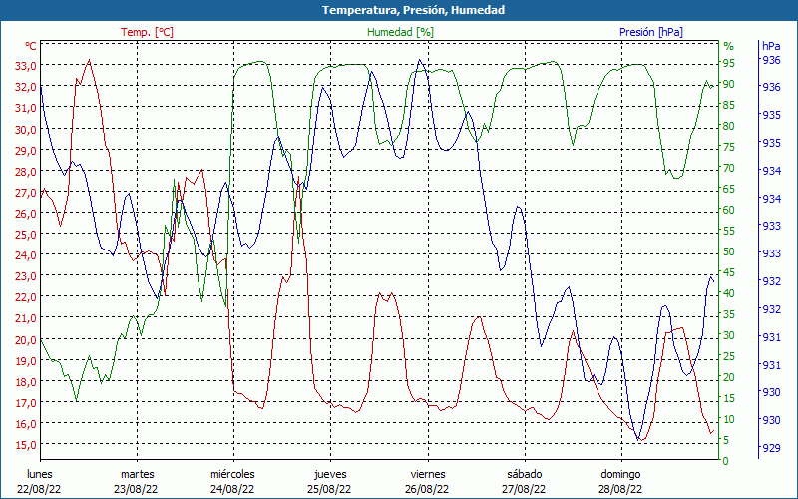The width and height of the screenshot is (798, 499).
Task: Select the green "Humedad [%]" legend label
Action: [401, 32]
